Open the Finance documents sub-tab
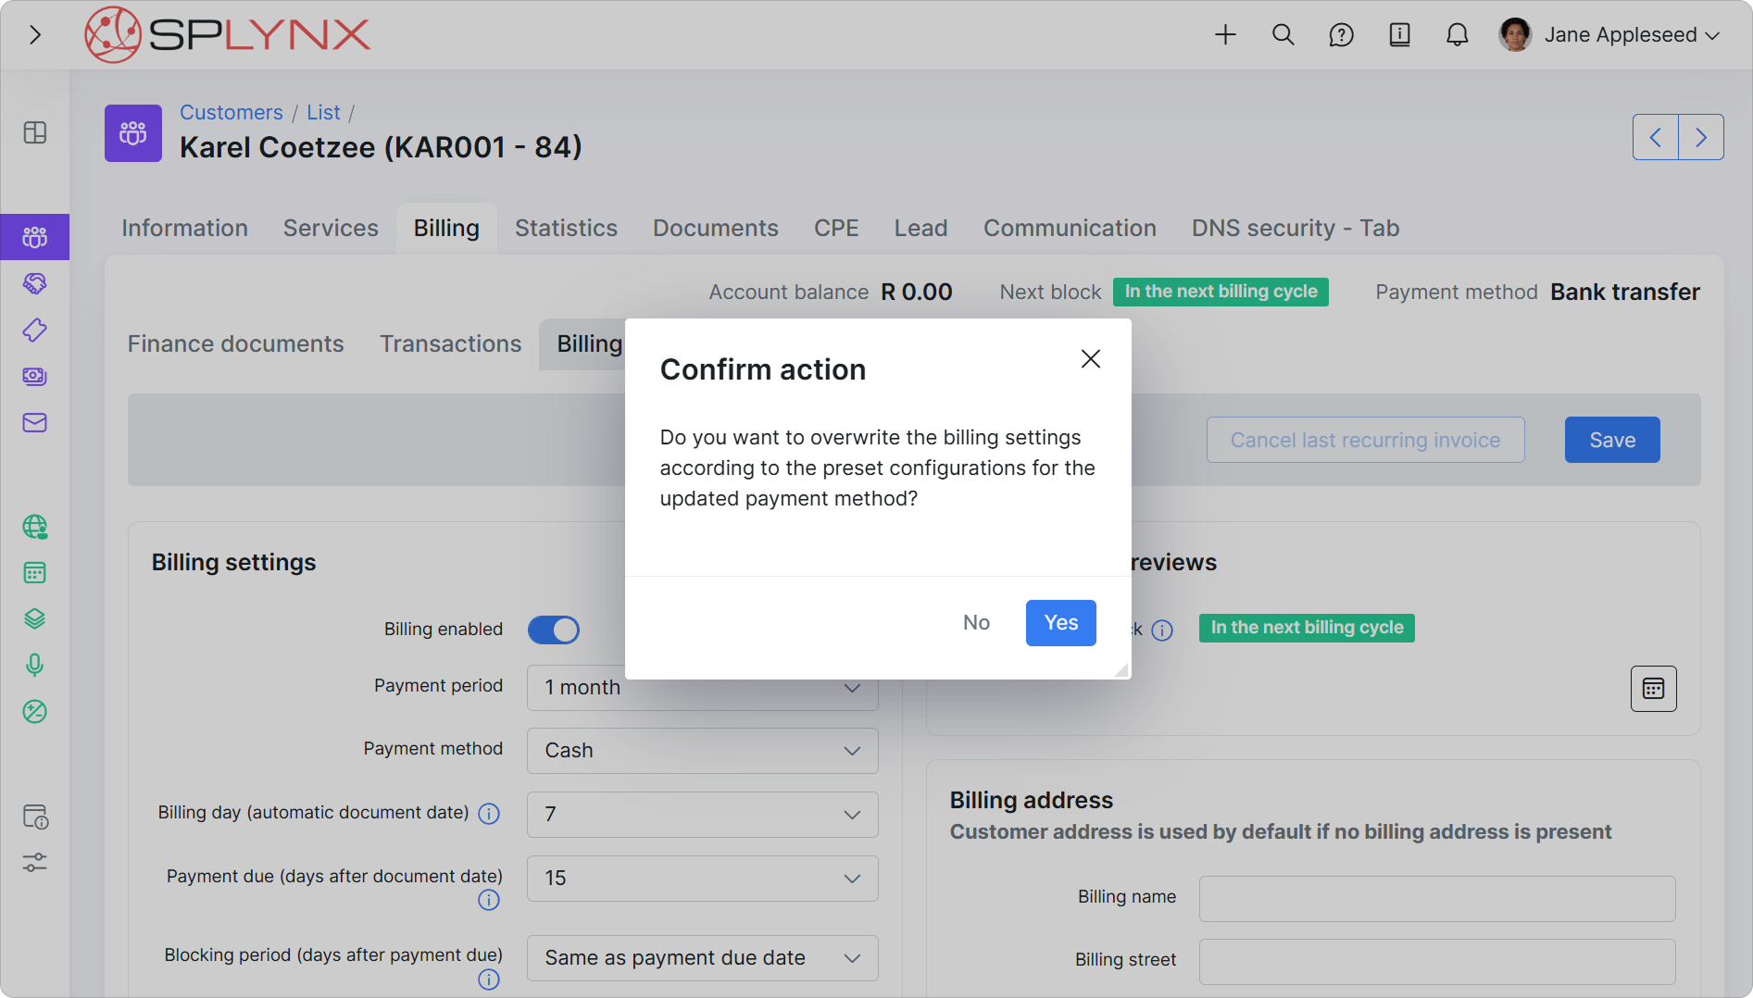 tap(236, 343)
